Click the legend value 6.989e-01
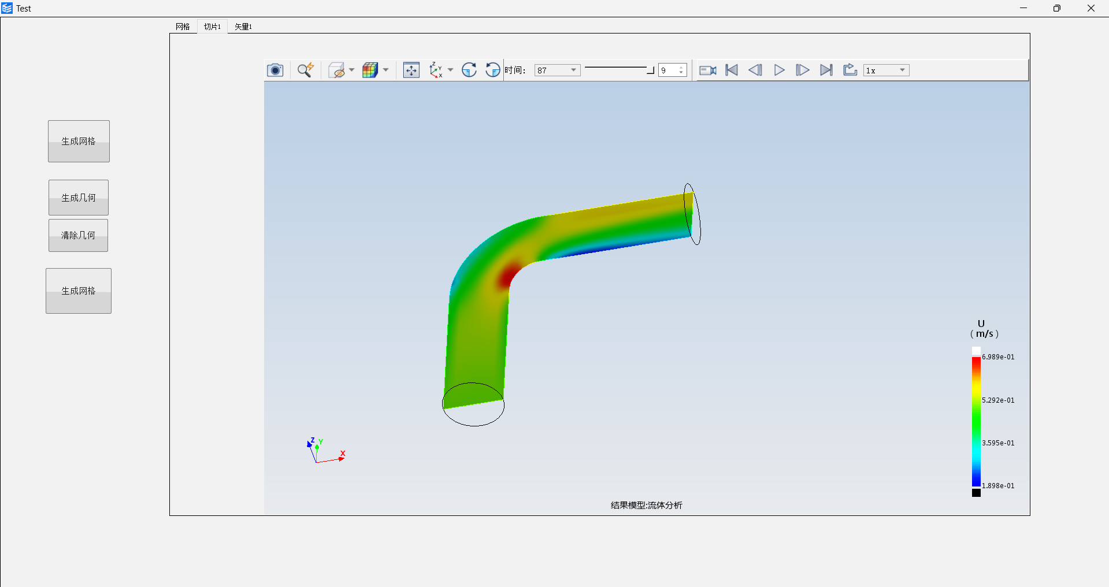 998,357
